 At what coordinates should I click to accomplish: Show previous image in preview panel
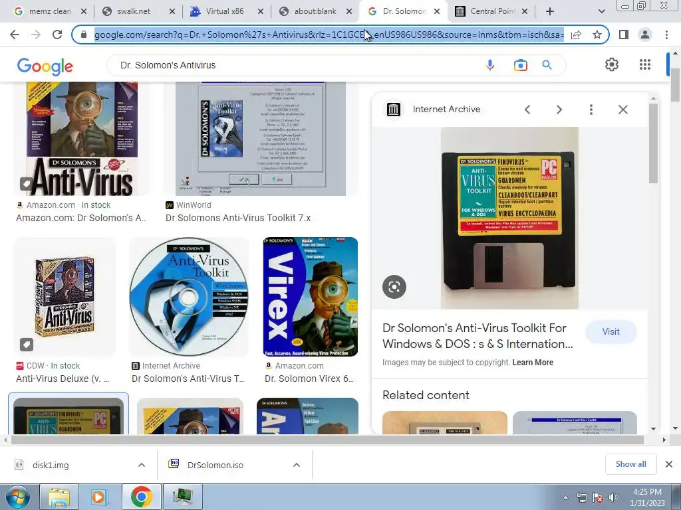click(x=527, y=110)
